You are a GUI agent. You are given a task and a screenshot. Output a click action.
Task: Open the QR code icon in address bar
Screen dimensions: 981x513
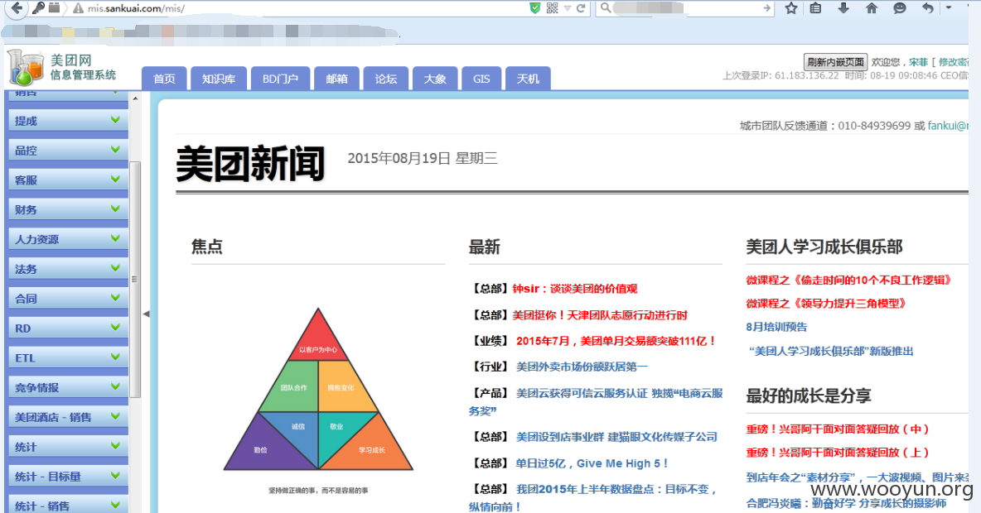[552, 8]
